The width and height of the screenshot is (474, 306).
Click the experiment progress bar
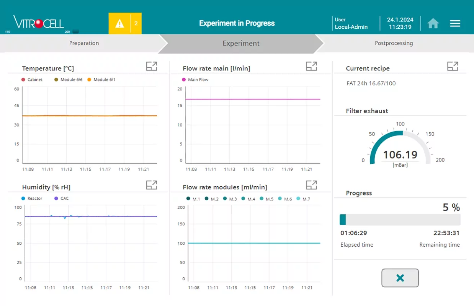click(x=400, y=220)
